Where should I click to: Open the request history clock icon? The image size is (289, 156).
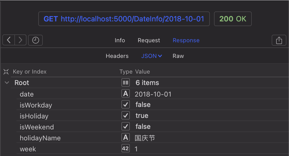[35, 40]
